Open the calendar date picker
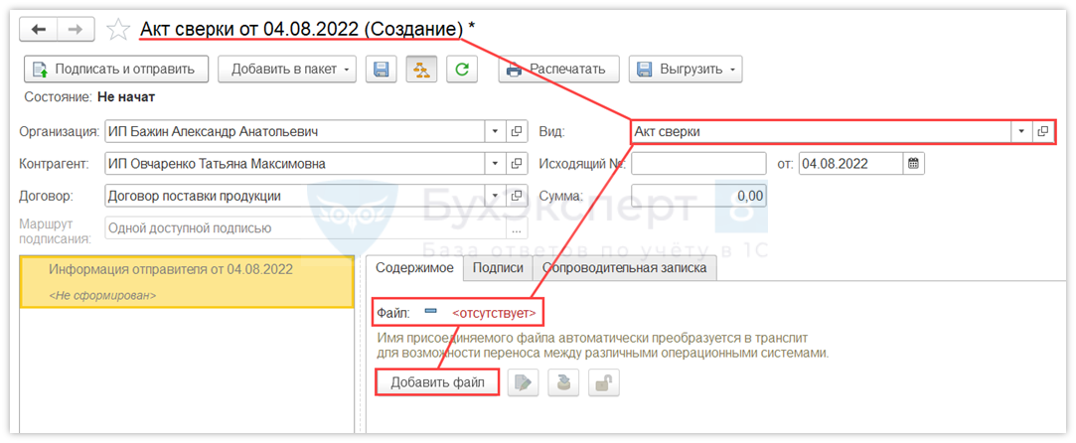This screenshot has height=443, width=1076. click(x=913, y=163)
